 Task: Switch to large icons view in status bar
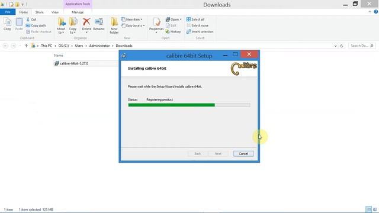coord(375,209)
